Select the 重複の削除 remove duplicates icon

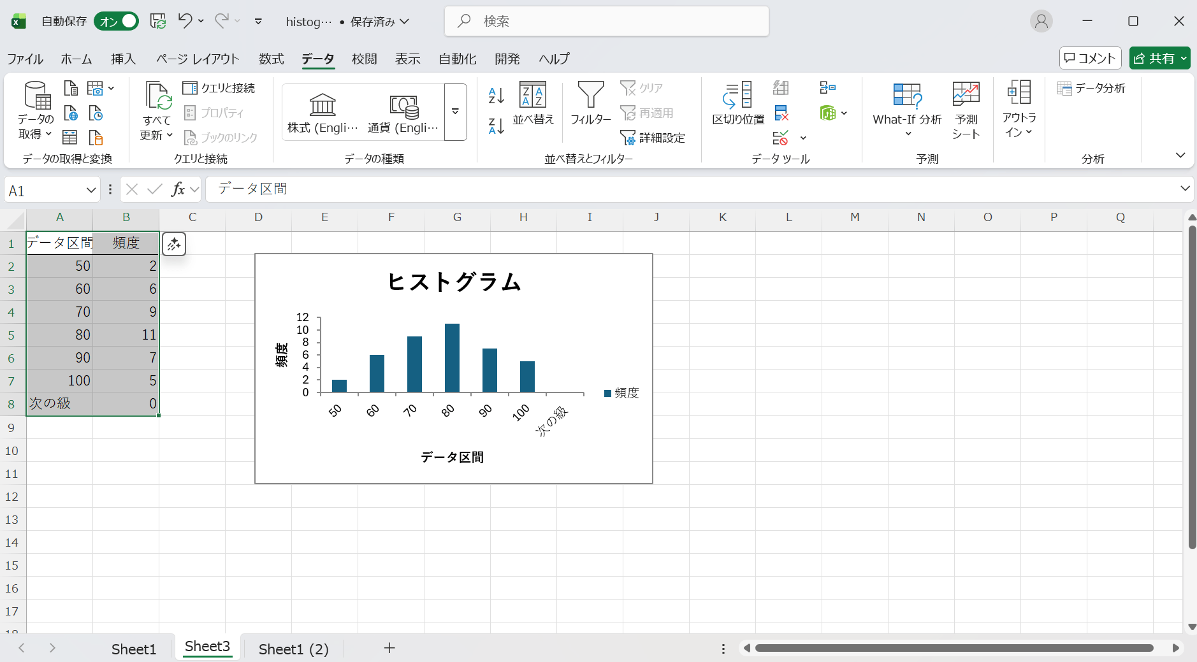tap(782, 113)
